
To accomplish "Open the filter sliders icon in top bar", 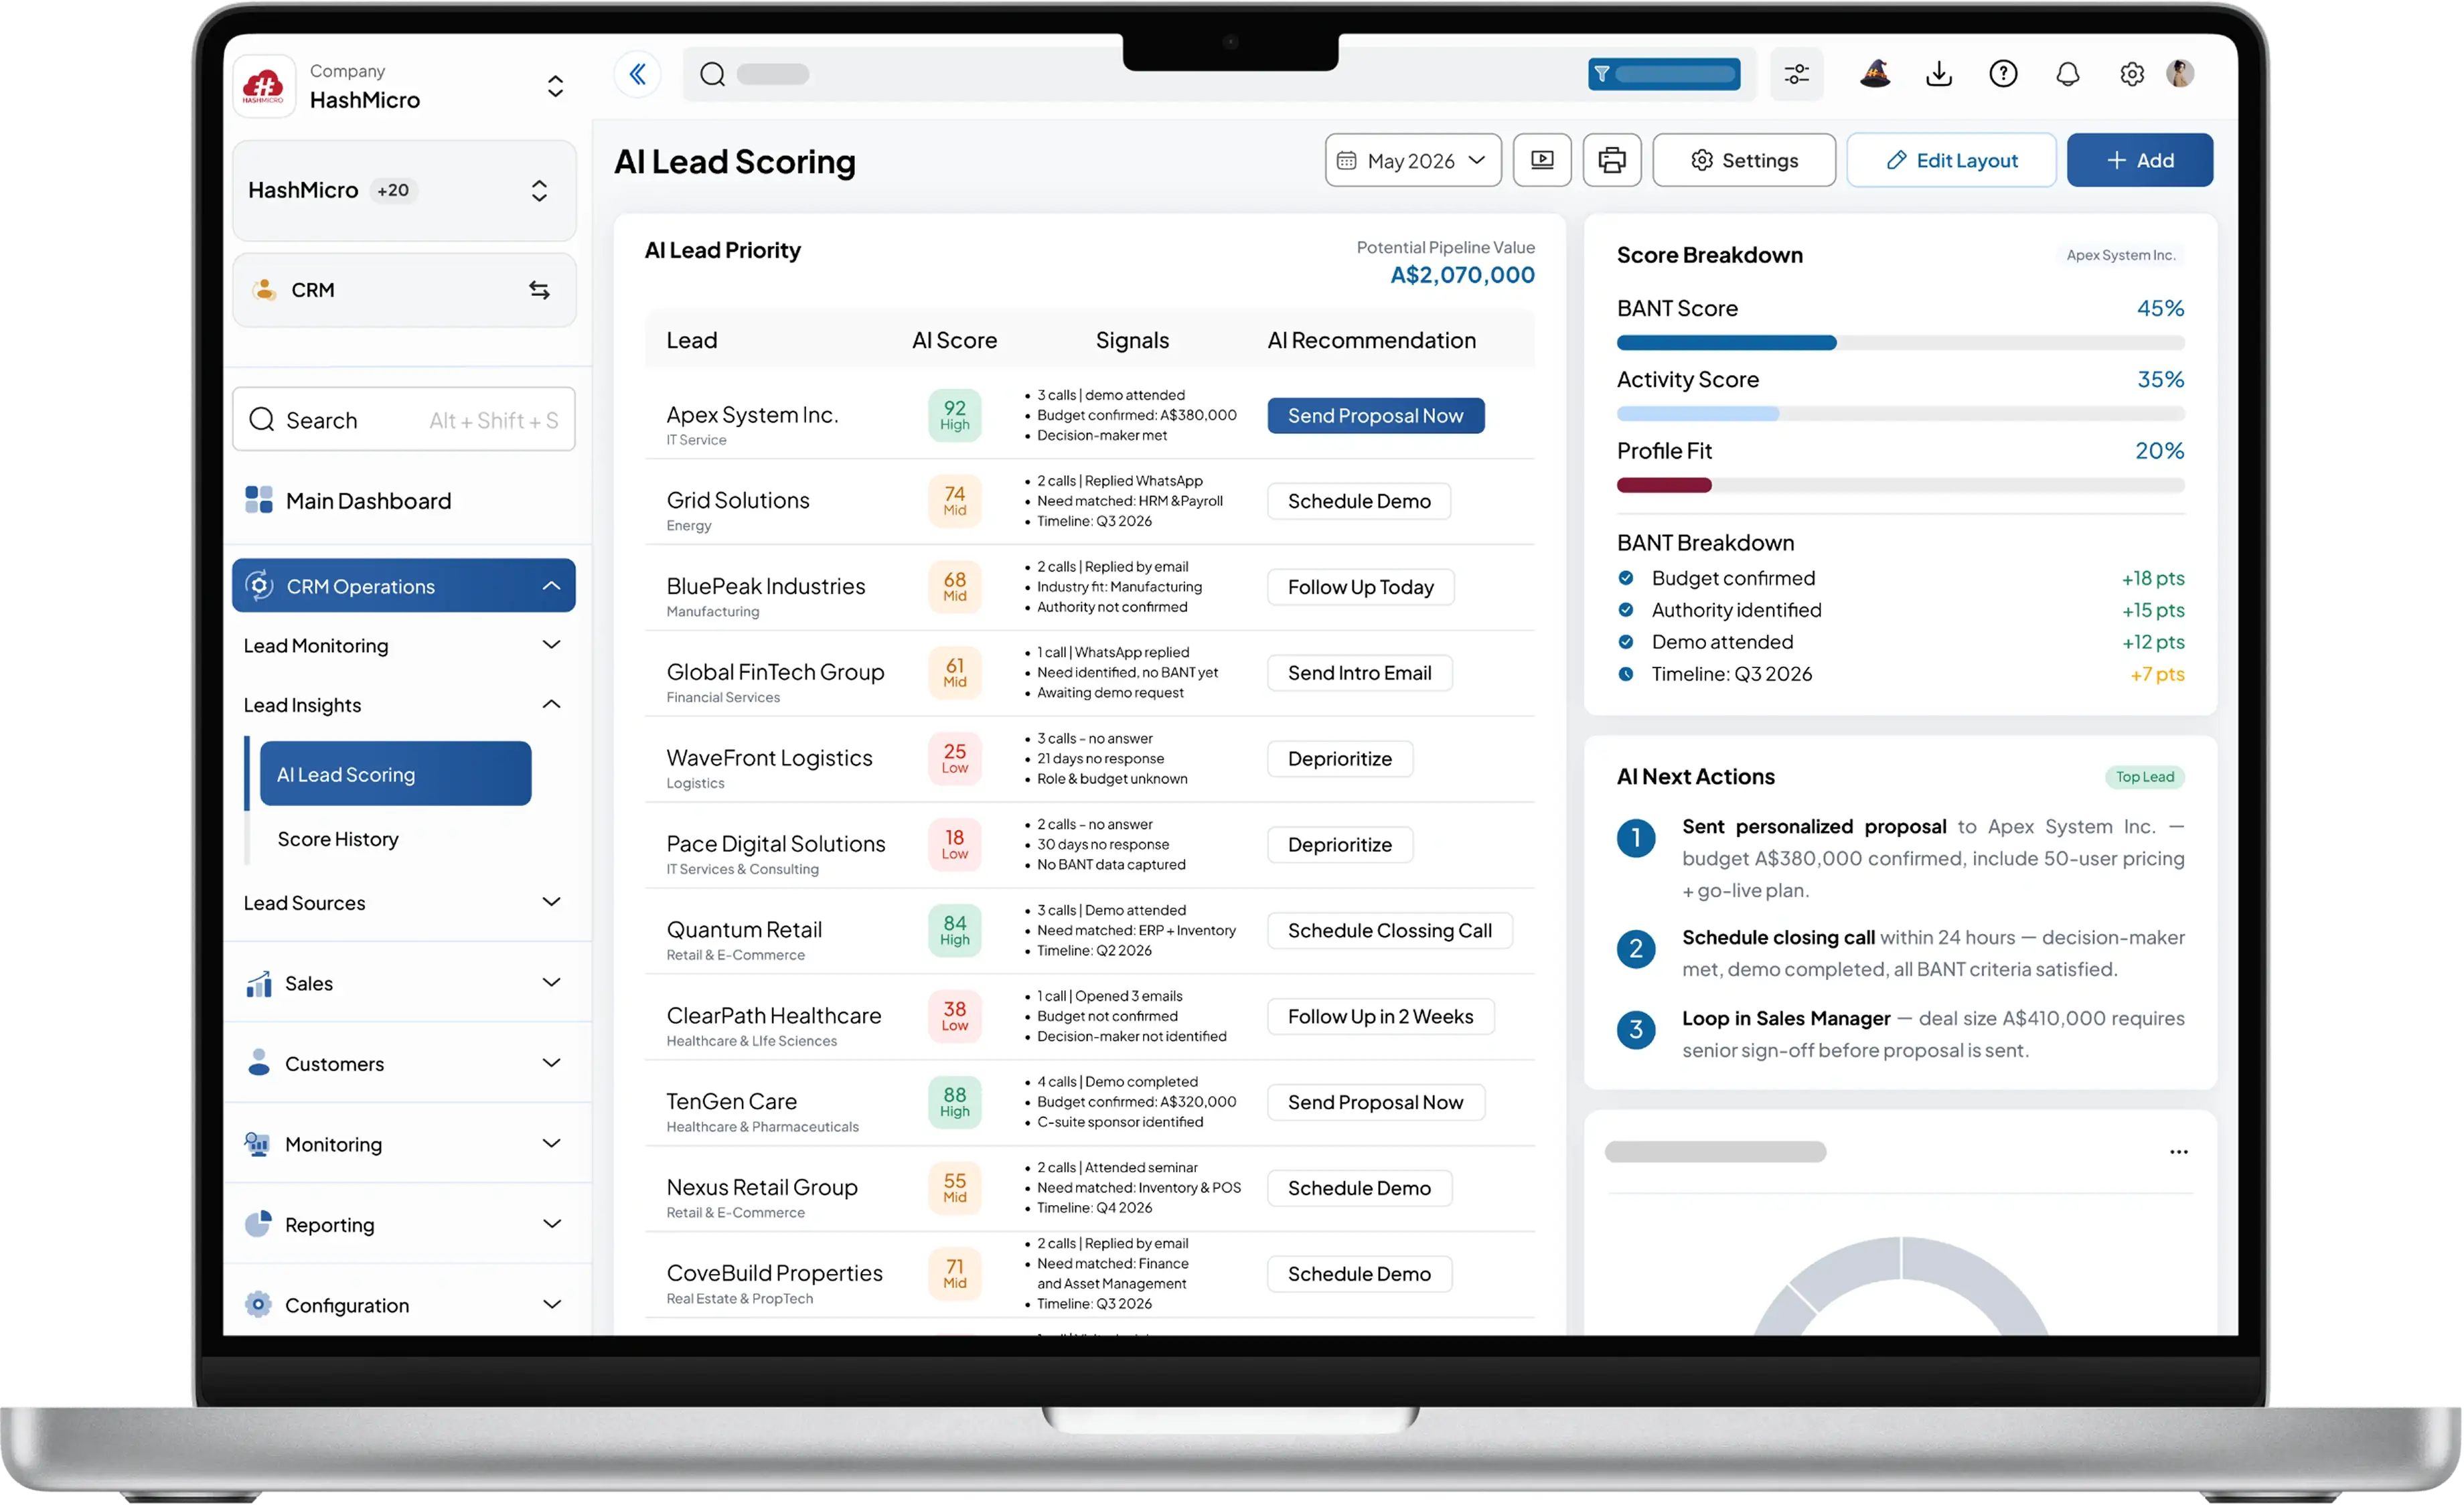I will [1796, 74].
